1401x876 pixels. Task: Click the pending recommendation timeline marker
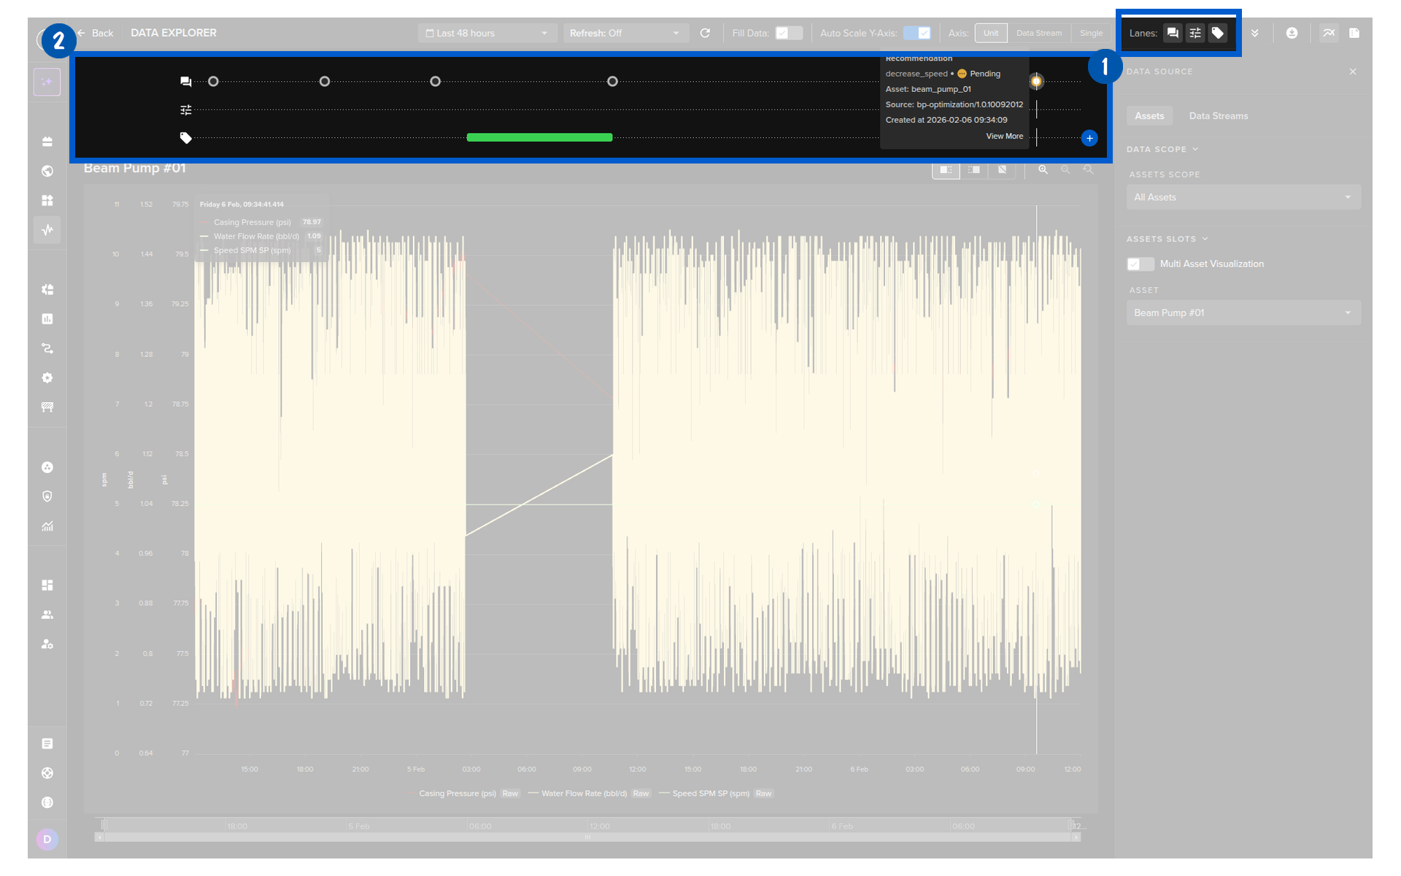pos(1035,81)
